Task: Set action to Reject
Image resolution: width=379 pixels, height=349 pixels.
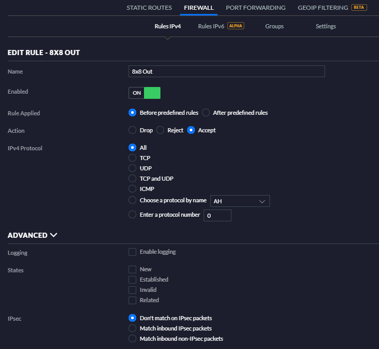Action: [x=160, y=130]
